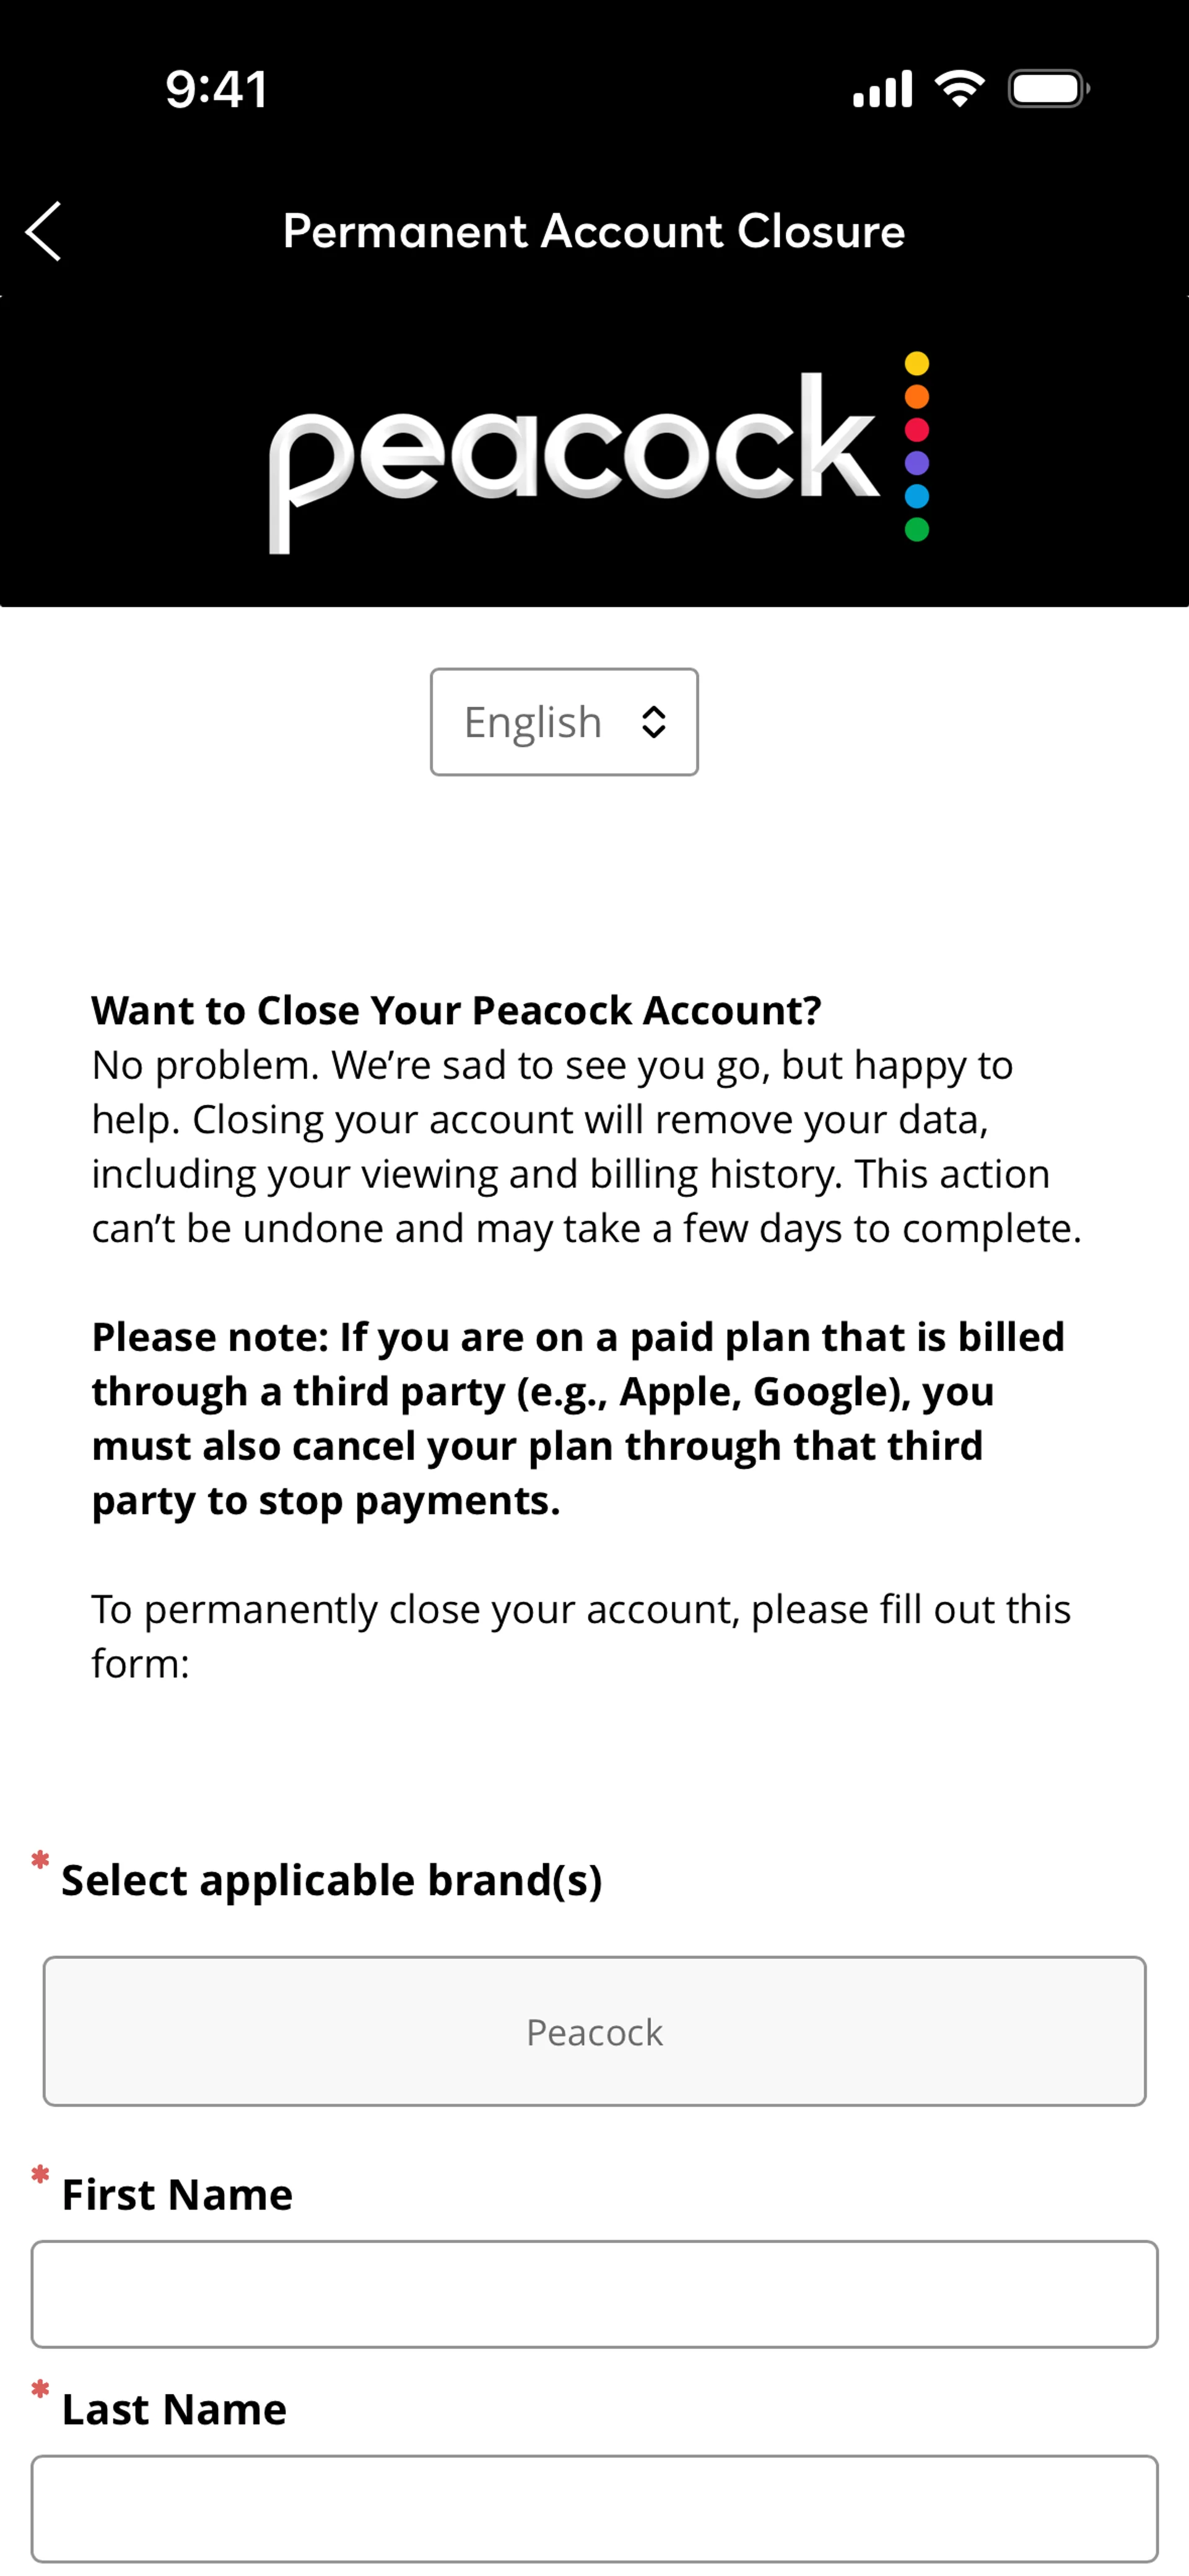Click the orange dot in Peacock logo
Image resolution: width=1189 pixels, height=2576 pixels.
(x=917, y=397)
